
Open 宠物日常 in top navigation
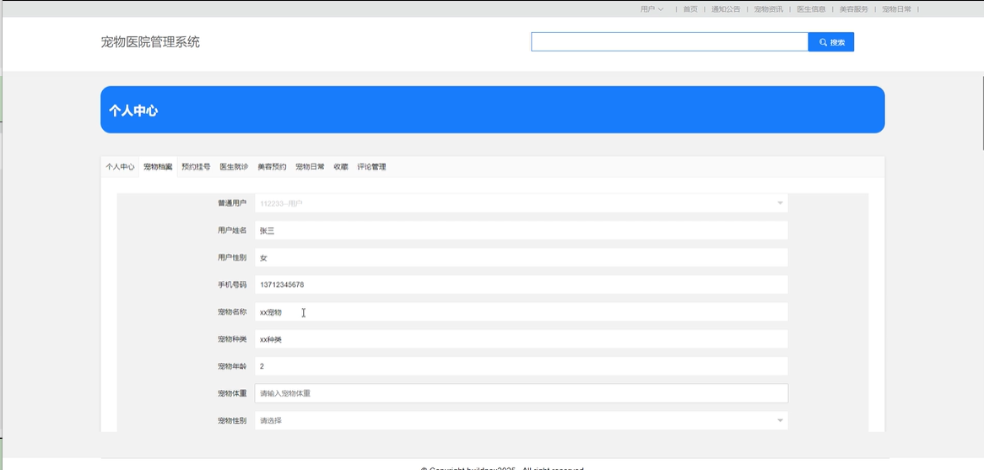(x=896, y=9)
